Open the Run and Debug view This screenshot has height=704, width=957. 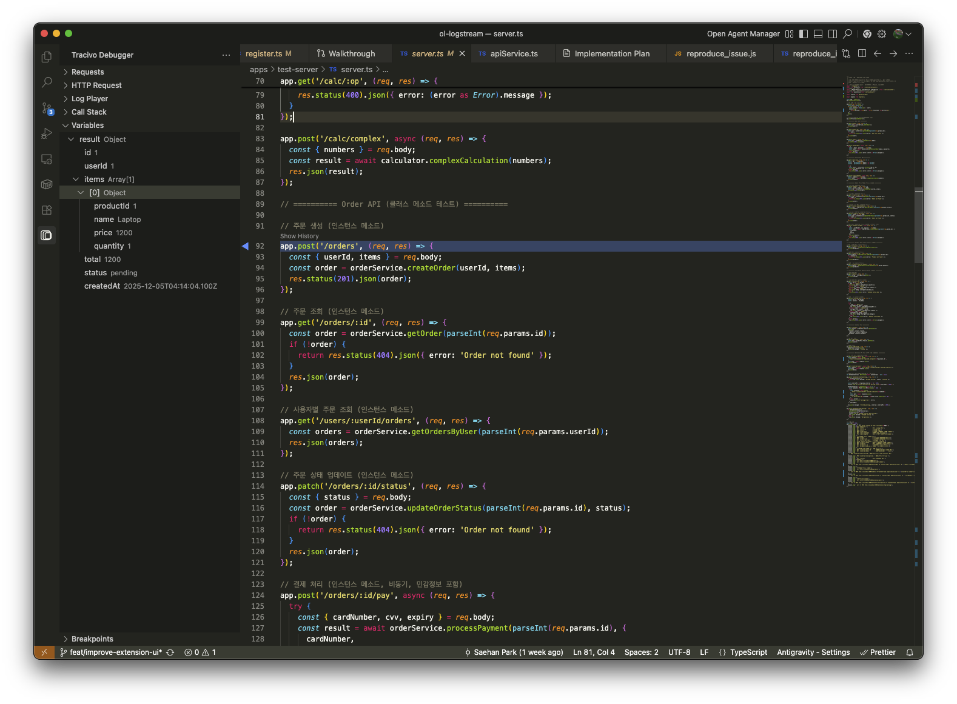[47, 134]
